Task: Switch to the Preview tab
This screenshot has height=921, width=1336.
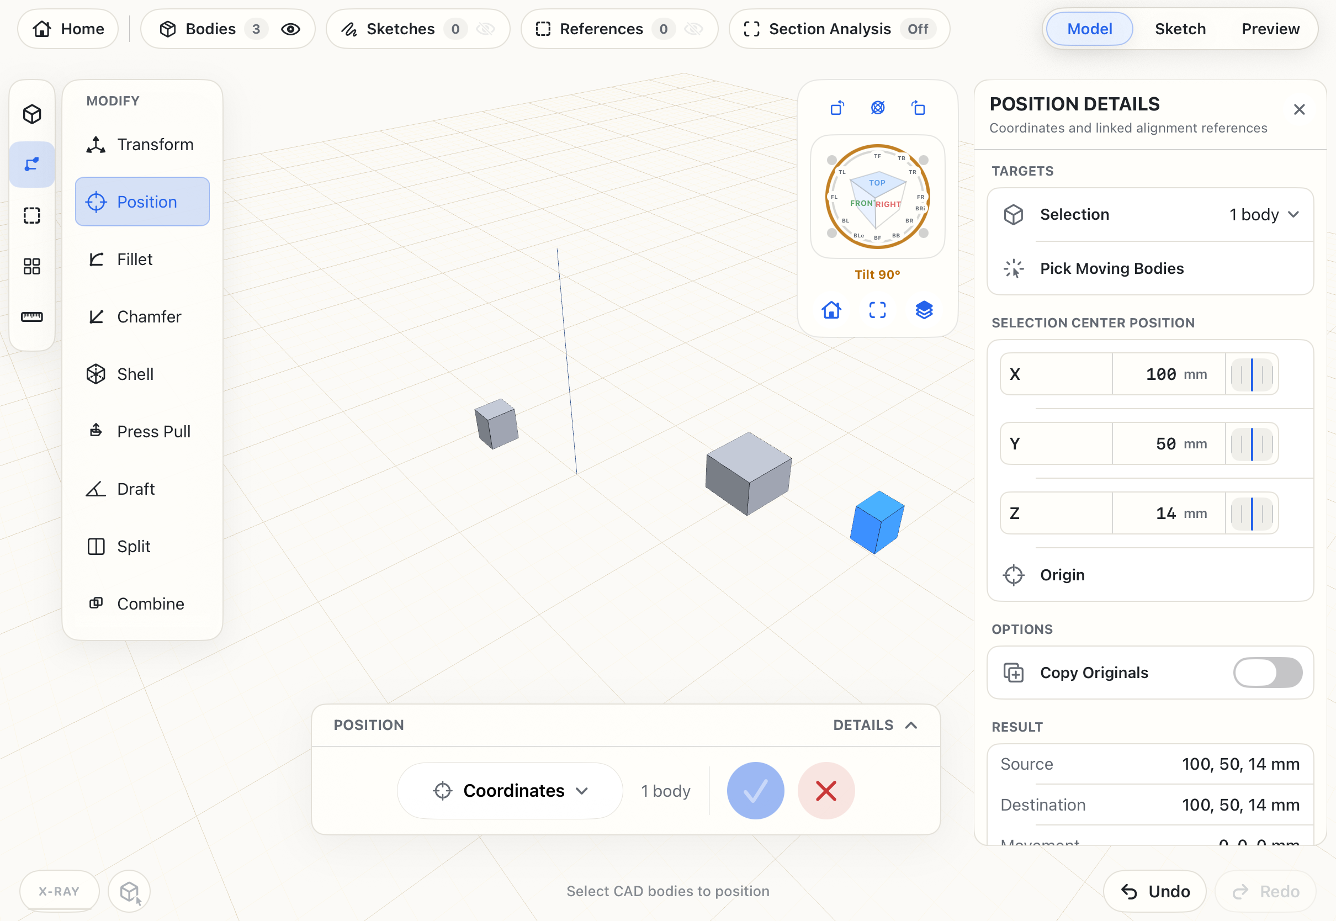Action: point(1270,29)
